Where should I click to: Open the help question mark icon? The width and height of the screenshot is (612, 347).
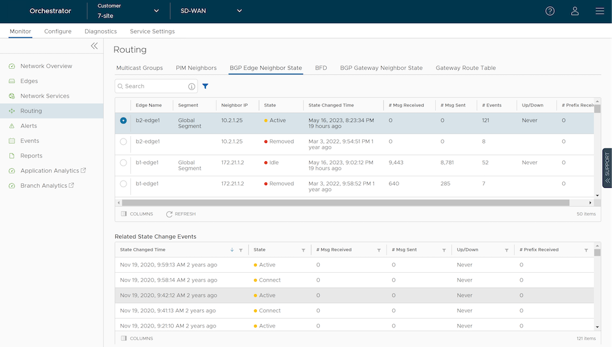coord(550,11)
